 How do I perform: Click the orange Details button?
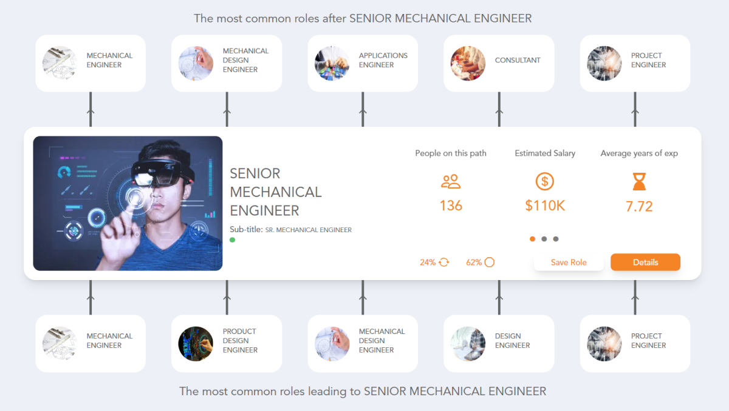tap(645, 262)
